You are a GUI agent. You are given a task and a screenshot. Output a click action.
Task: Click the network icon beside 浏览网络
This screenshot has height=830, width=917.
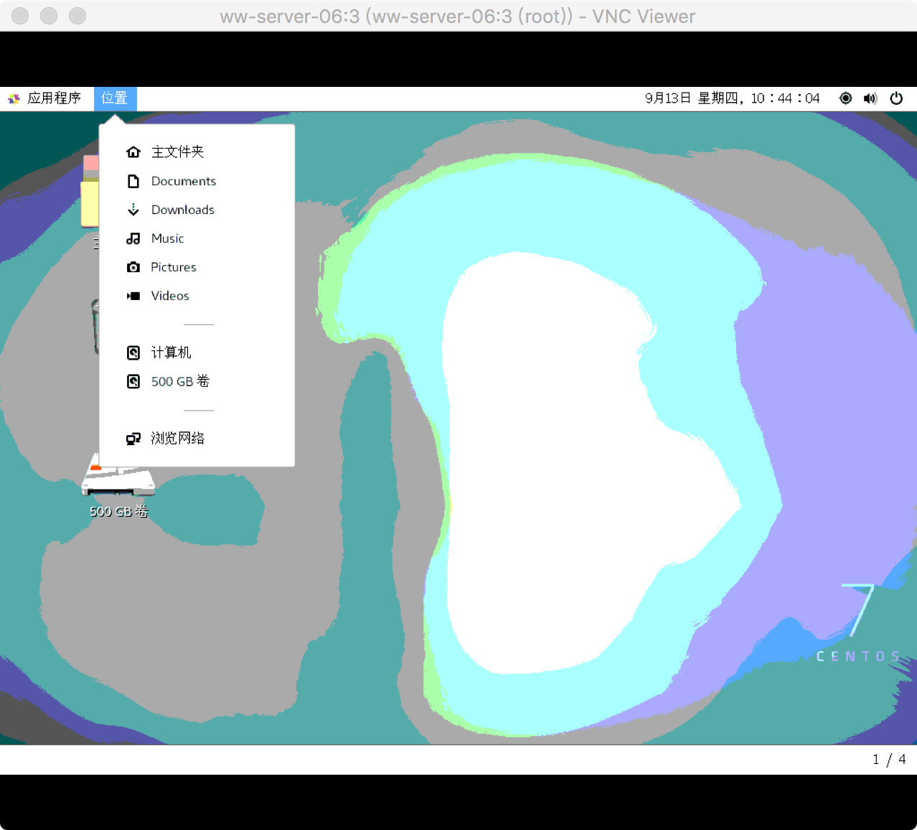point(133,439)
